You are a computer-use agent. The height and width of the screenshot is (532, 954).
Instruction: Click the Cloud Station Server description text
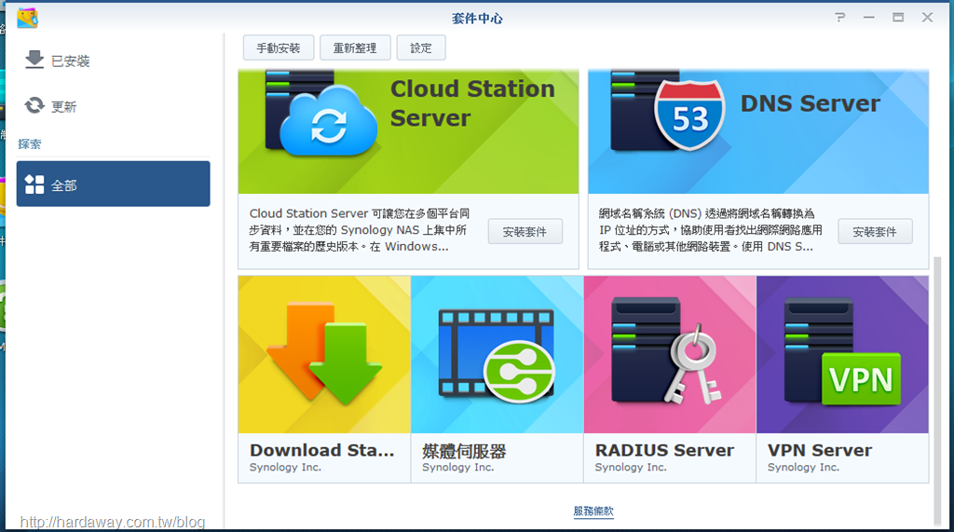point(360,230)
